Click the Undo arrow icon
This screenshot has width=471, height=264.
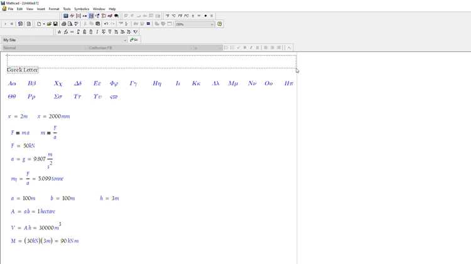click(106, 24)
